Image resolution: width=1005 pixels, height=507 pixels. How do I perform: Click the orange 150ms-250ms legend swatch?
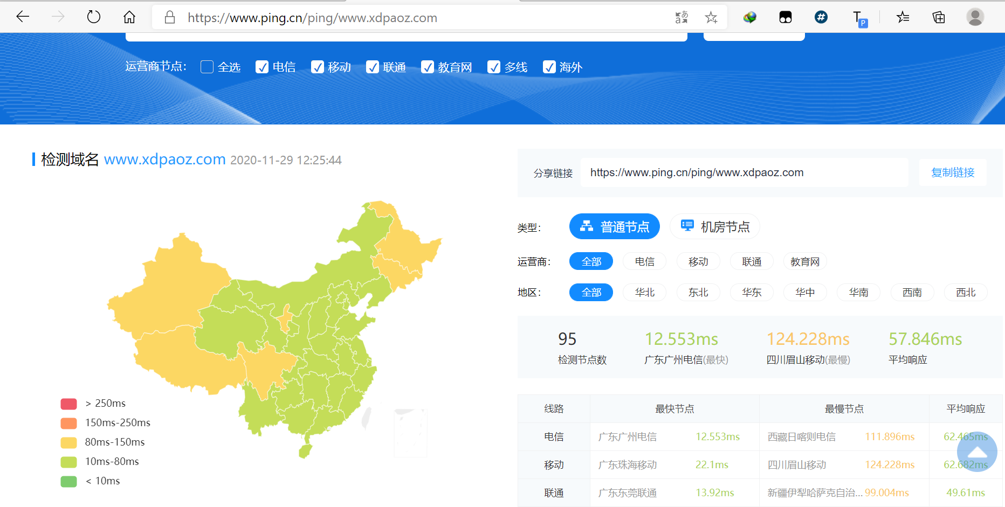point(69,423)
